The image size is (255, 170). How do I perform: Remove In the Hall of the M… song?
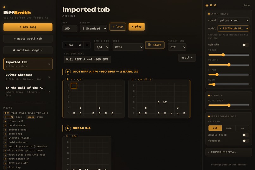click(x=49, y=91)
